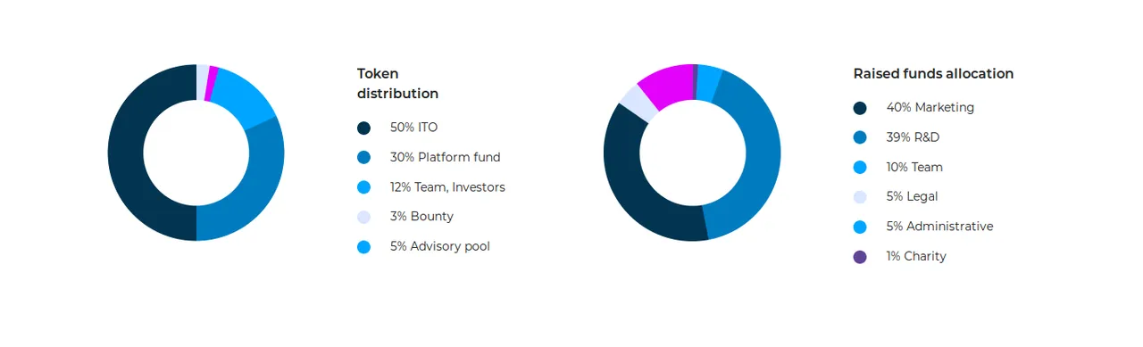Click the 1% Charity legend text
This screenshot has height=347, width=1143.
pos(916,257)
